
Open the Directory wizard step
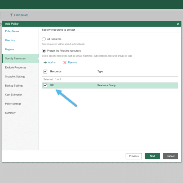coord(10,40)
